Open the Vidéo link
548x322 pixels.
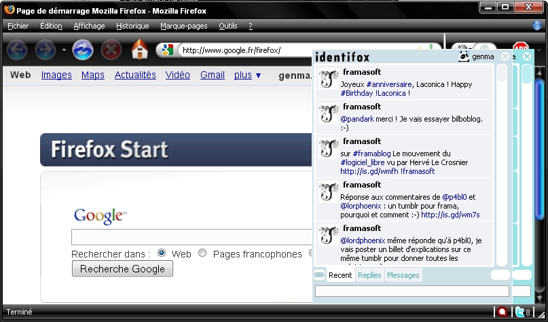coord(177,75)
